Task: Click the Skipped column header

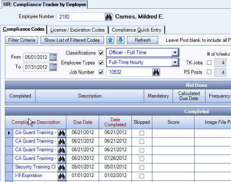Action: [x=142, y=122]
